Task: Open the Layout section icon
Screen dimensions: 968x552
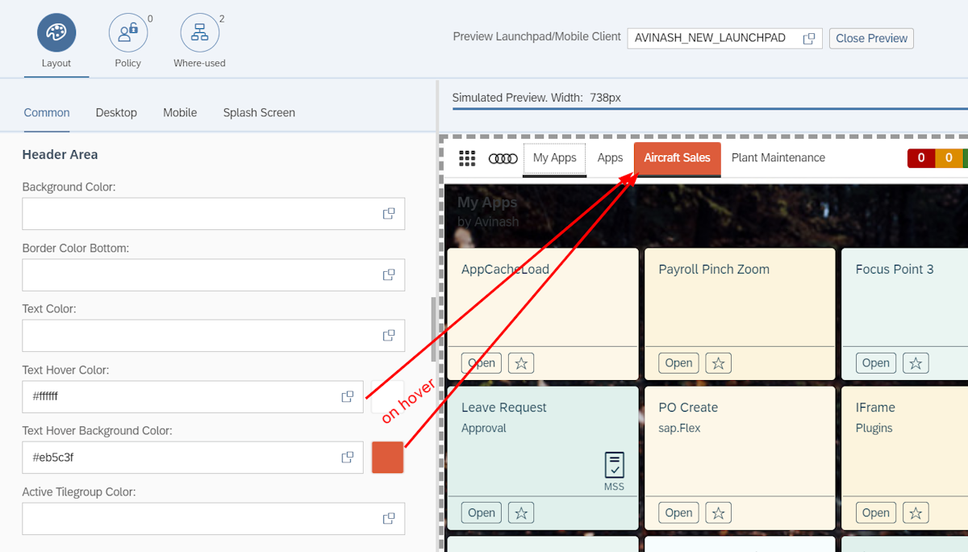Action: 56,33
